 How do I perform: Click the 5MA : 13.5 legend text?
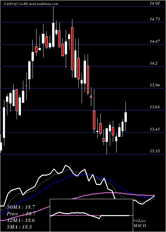(19, 227)
